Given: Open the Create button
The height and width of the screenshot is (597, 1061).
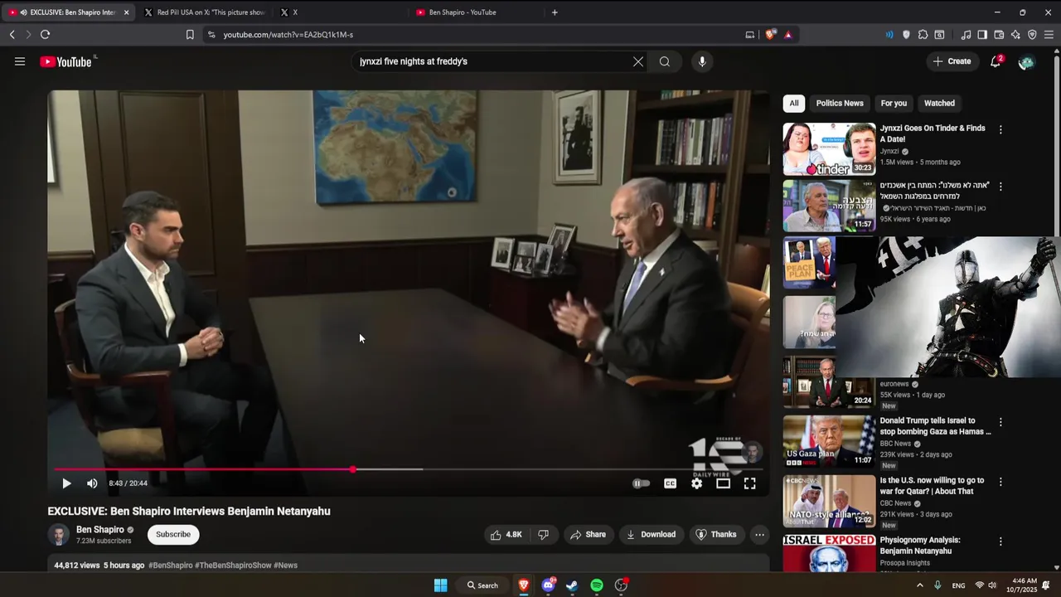Looking at the screenshot, I should click(952, 61).
